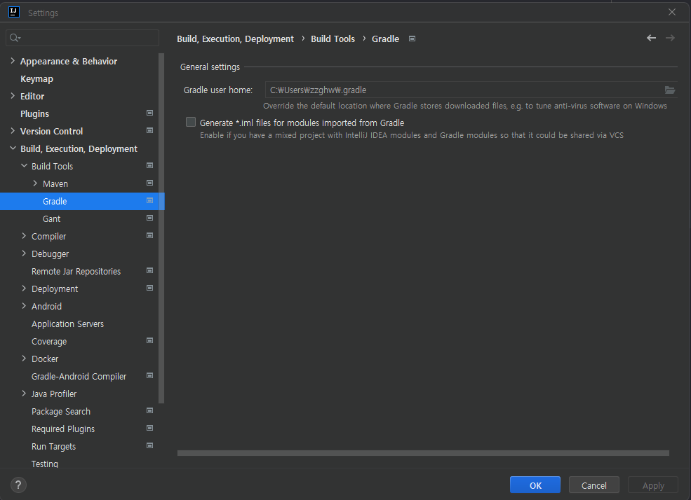Viewport: 691px width, 500px height.
Task: Click the project-level icon beside Plugins
Action: click(149, 113)
